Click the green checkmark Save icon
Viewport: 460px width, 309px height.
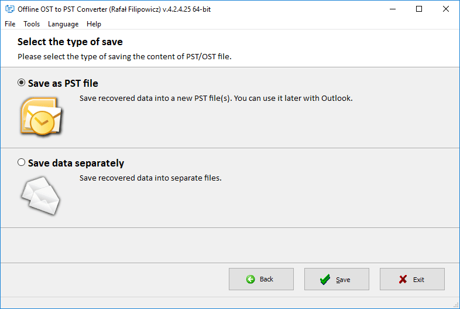(x=325, y=280)
